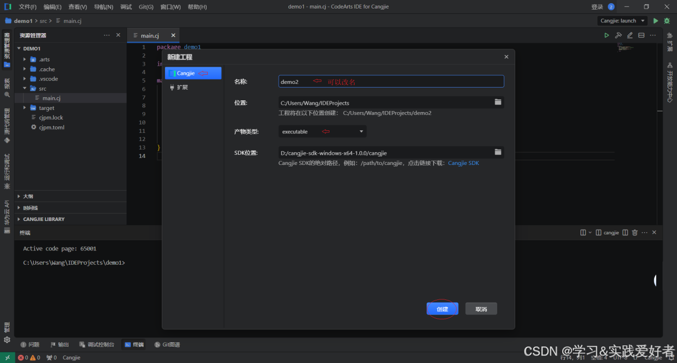
Task: Open the 调试 menu
Action: pos(126,7)
